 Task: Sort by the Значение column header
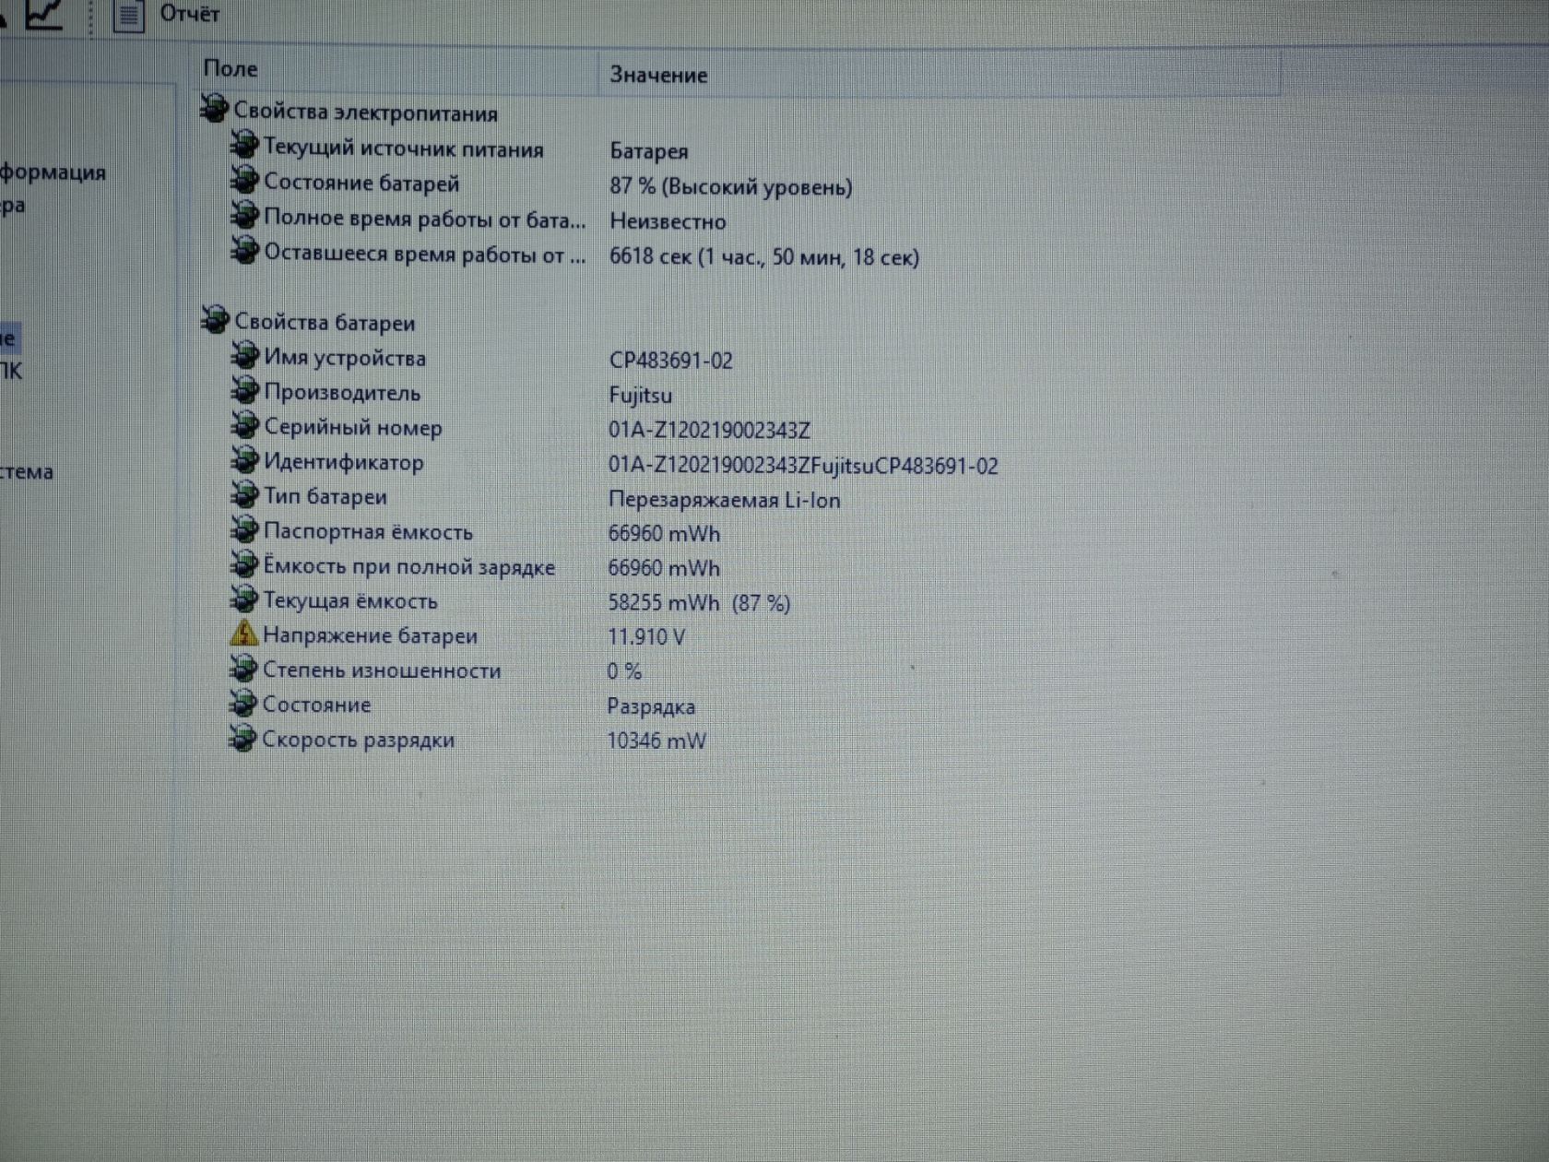coord(658,75)
